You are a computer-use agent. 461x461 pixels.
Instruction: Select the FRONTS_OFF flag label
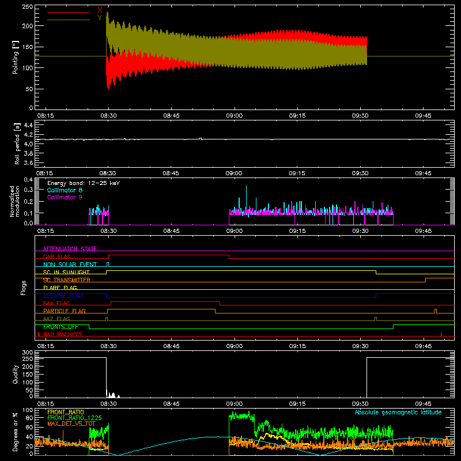[61, 327]
